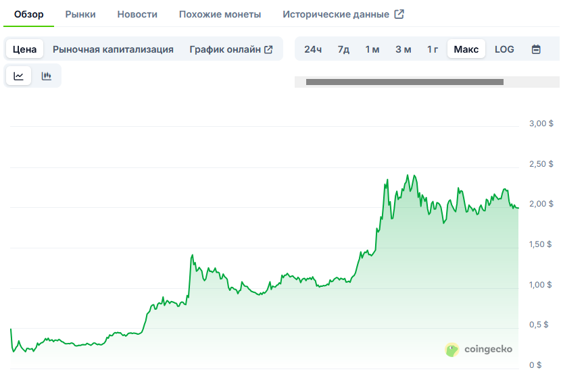Select 7д time range
Screen dimensions: 561x380
click(343, 49)
